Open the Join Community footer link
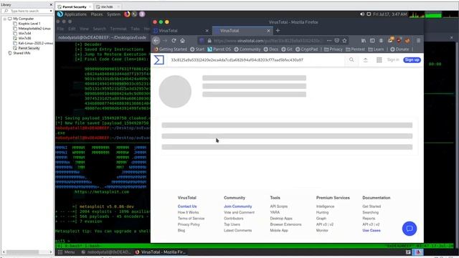The width and height of the screenshot is (459, 258). (237, 206)
